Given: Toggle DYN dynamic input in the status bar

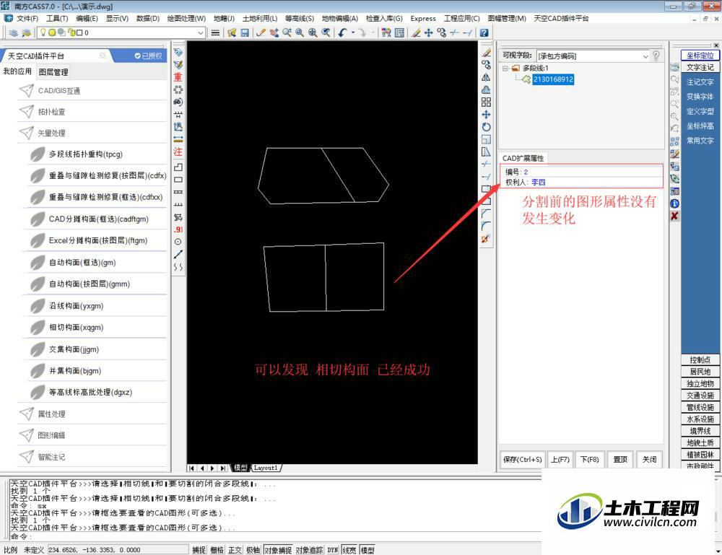Looking at the screenshot, I should tap(332, 550).
